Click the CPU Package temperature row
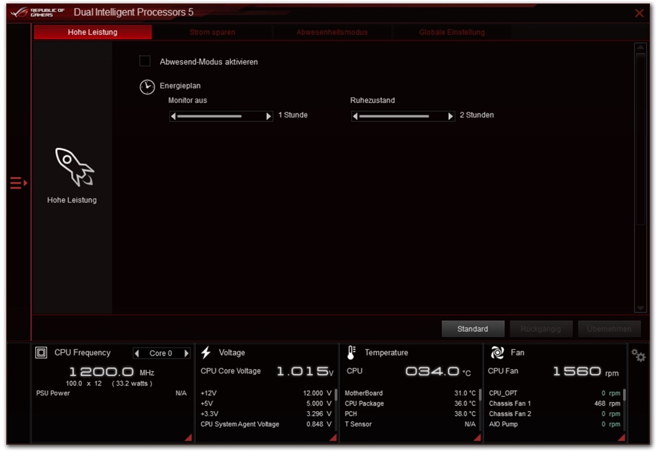Screen dimensions: 656x451 pos(410,404)
